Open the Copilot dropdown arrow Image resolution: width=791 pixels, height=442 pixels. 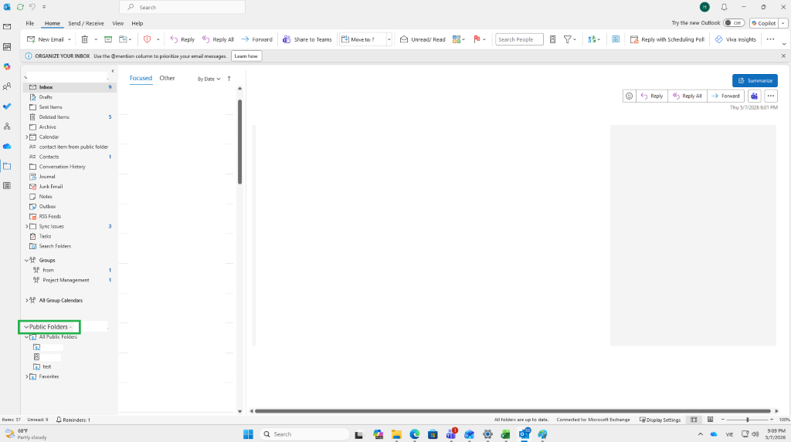[783, 23]
